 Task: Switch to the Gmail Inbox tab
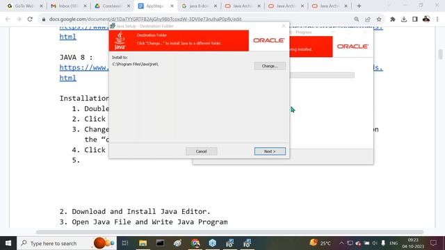[68, 6]
